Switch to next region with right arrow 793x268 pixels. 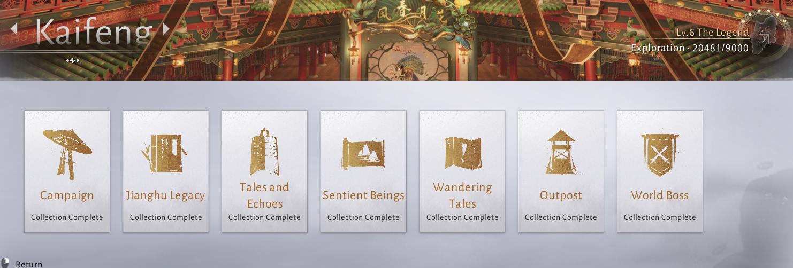(x=166, y=29)
